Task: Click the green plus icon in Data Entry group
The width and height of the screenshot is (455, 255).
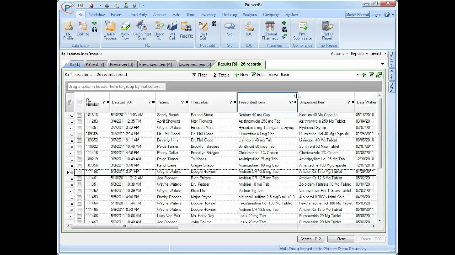Action: (x=95, y=23)
